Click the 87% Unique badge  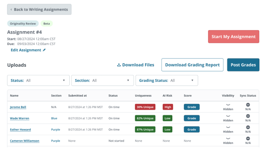click(x=145, y=130)
